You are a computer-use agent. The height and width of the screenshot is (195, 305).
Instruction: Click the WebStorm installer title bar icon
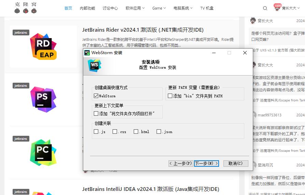[x=87, y=53]
